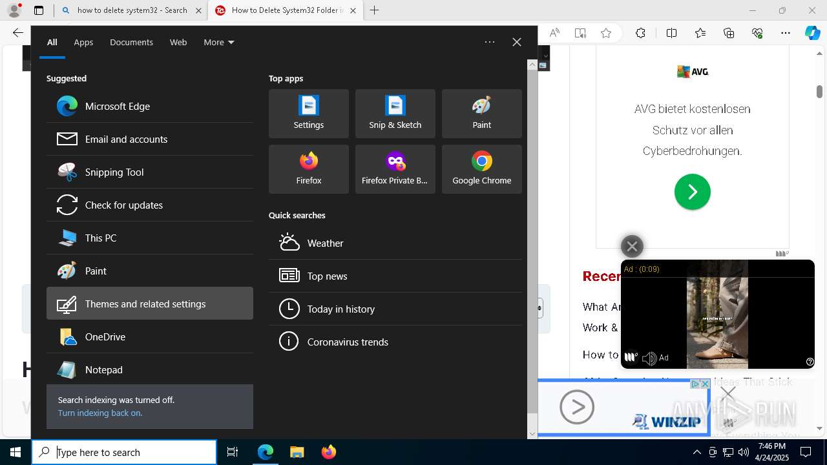The height and width of the screenshot is (465, 827).
Task: Select Check for updates suggestion
Action: pyautogui.click(x=150, y=205)
